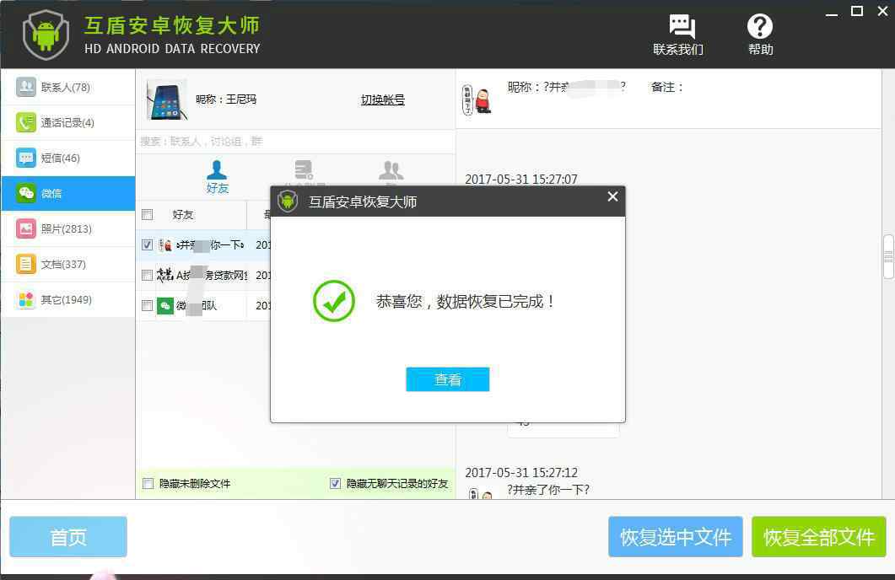Click the 恭喜您，数据恢复已完成 message

click(465, 301)
